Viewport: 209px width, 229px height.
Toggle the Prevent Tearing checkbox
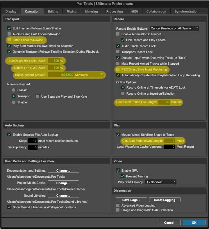(123, 176)
